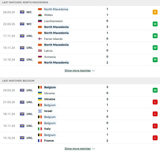Click the Latvia flag icon

click(40, 51)
